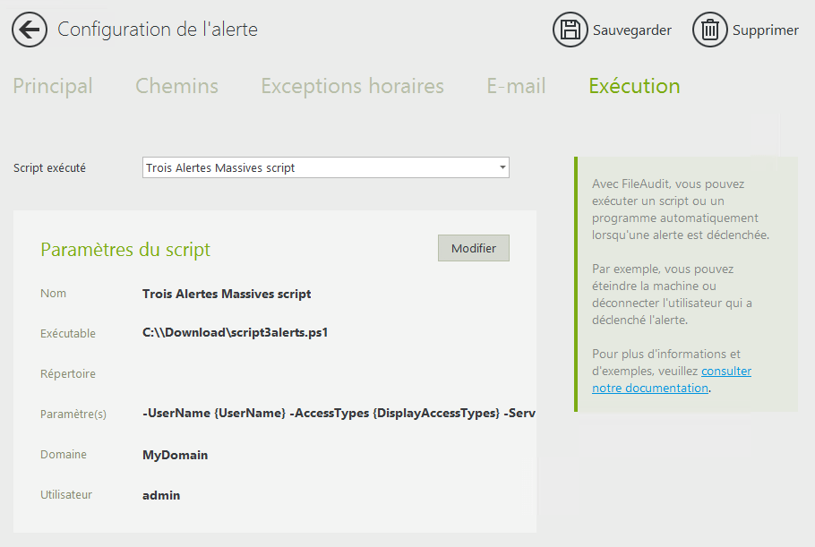
Task: Click the Supprimer trash can icon
Action: 709,30
